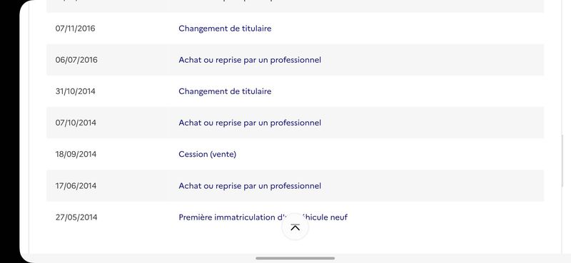
Task: Click 'Première immatriculation' véhicule neuf entry
Action: click(263, 217)
